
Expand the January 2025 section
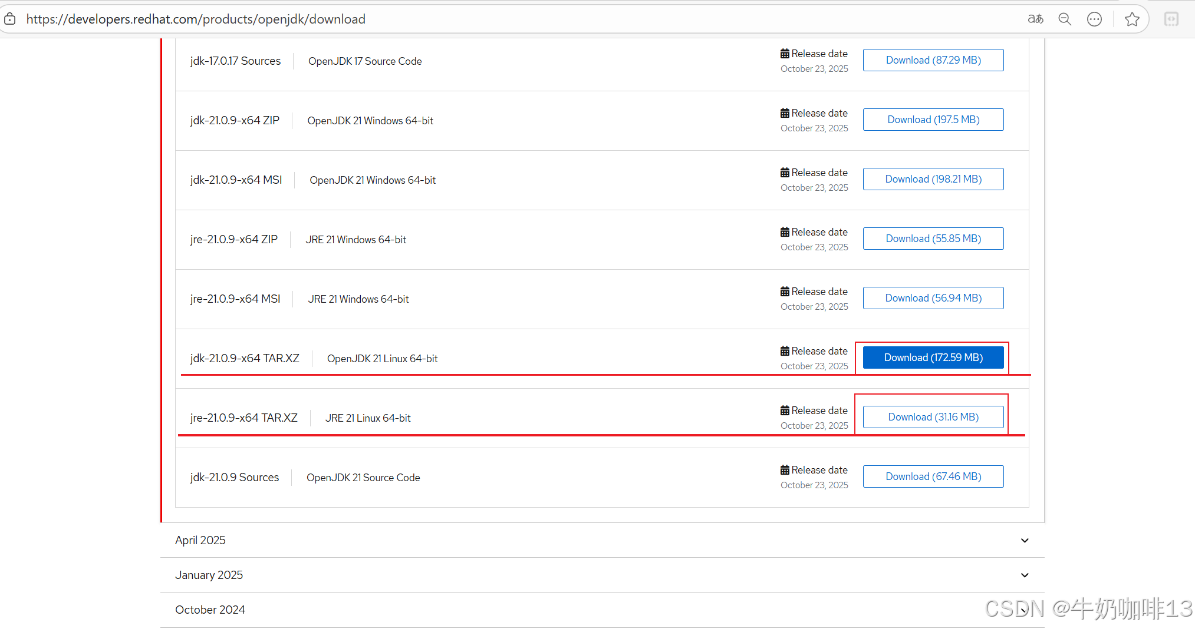(602, 575)
